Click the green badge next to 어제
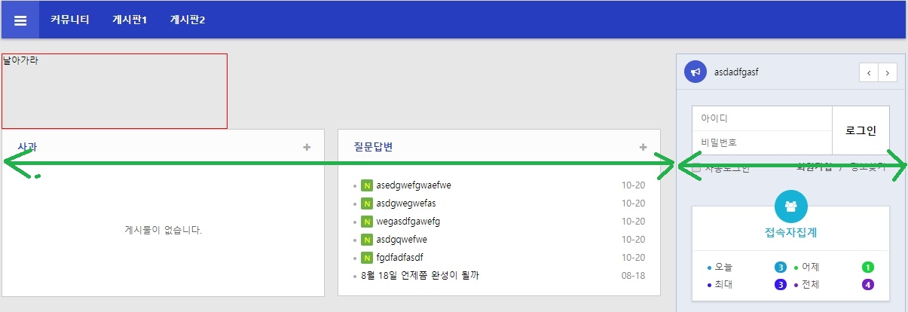 868,268
